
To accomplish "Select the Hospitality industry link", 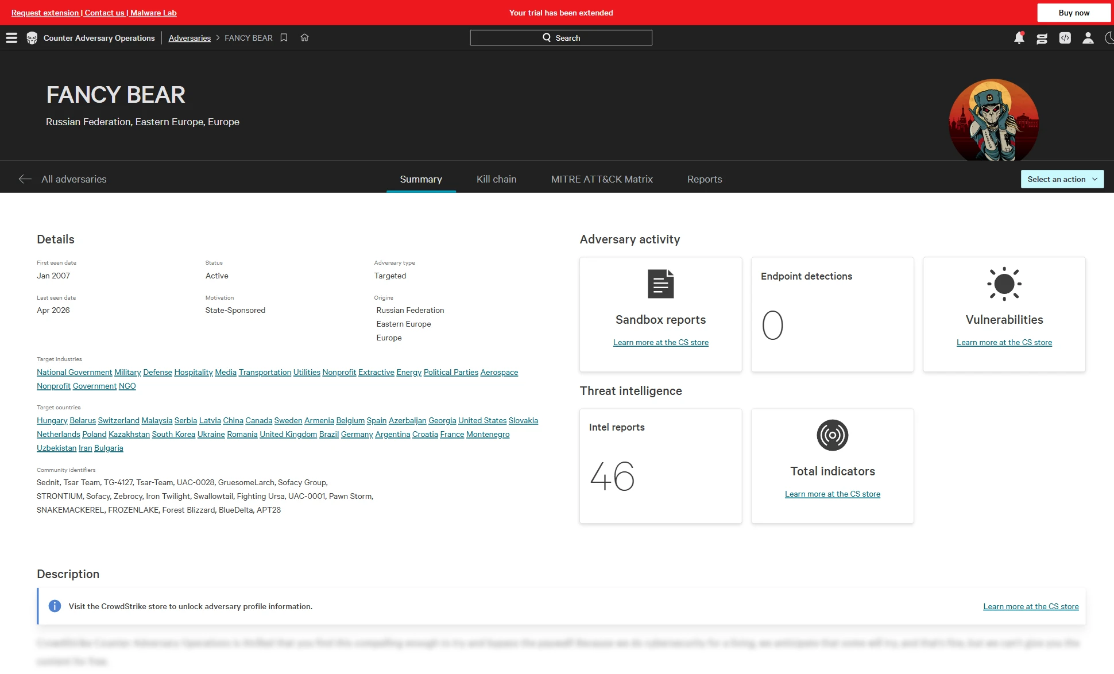I will point(194,372).
